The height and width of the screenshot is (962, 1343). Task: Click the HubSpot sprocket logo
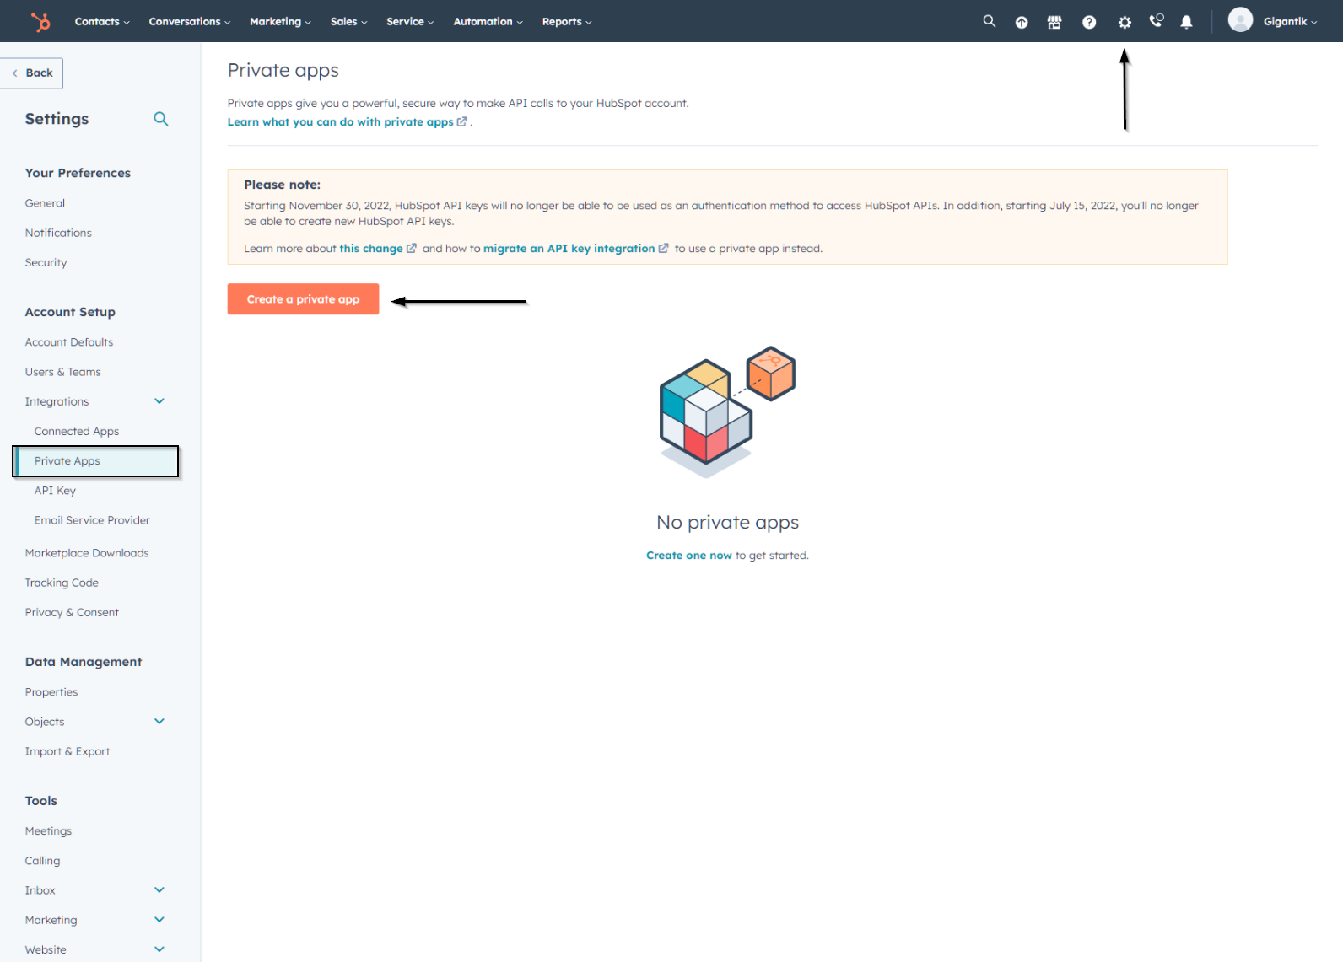point(40,21)
